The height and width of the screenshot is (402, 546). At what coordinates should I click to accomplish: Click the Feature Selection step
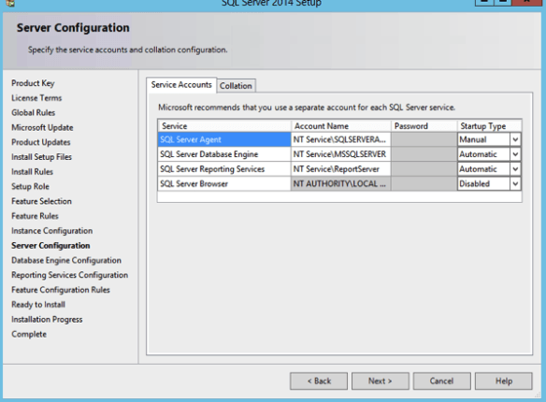click(42, 201)
